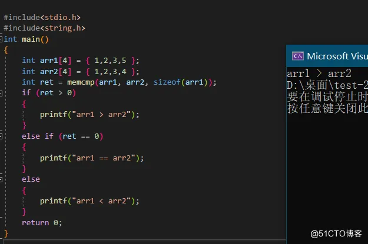
Task: Click the if (ret > 0) line
Action: pyautogui.click(x=49, y=93)
